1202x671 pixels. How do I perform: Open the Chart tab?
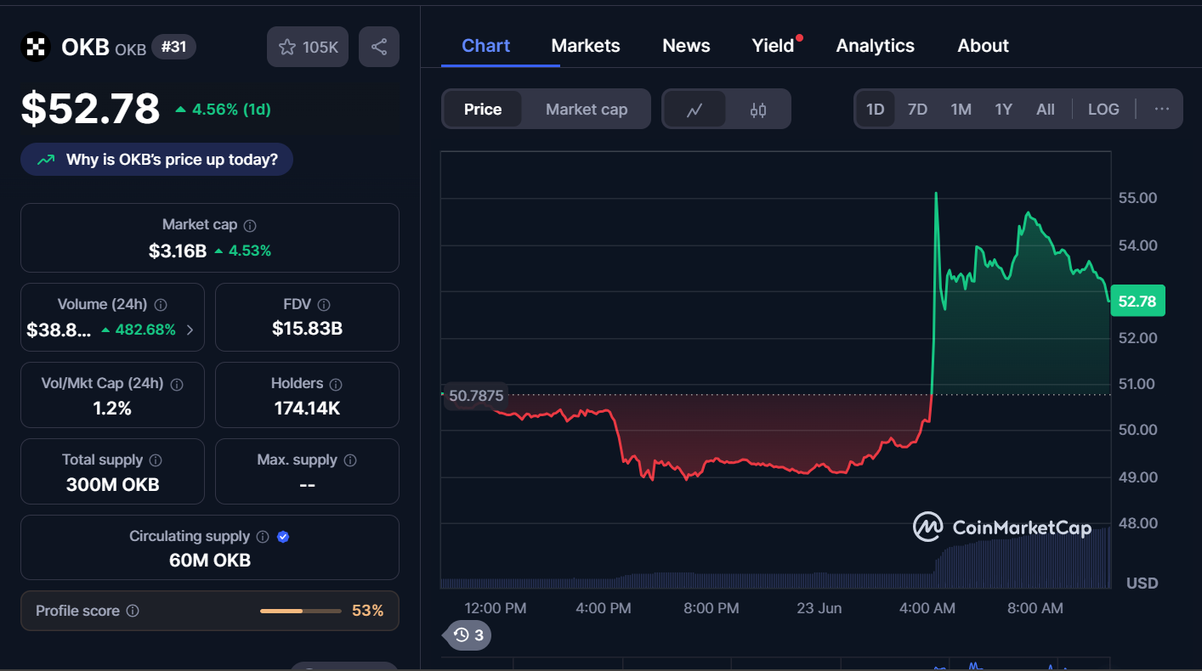485,46
